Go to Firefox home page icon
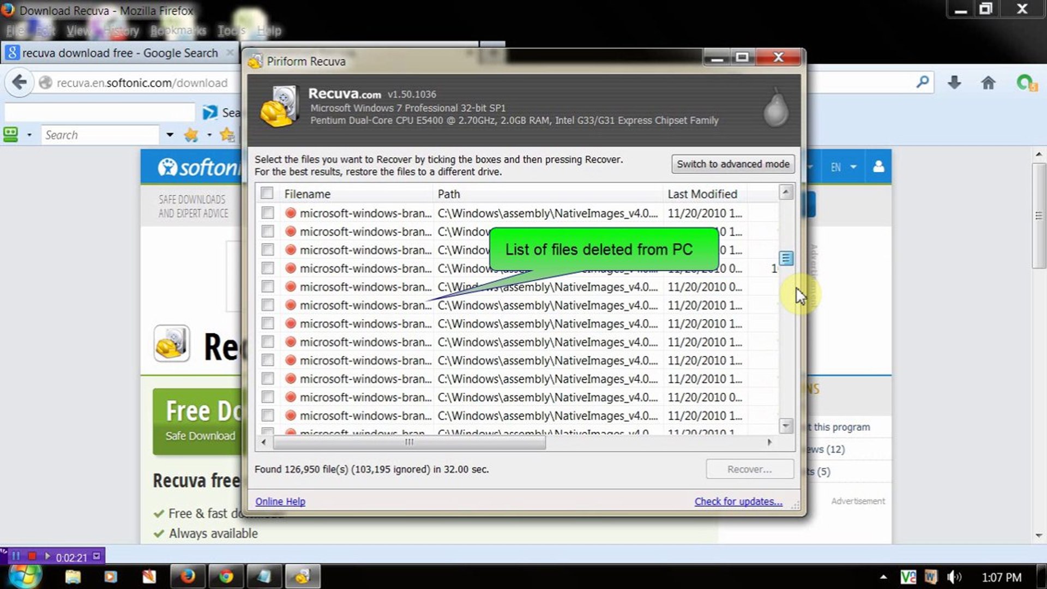This screenshot has height=589, width=1047. tap(988, 83)
